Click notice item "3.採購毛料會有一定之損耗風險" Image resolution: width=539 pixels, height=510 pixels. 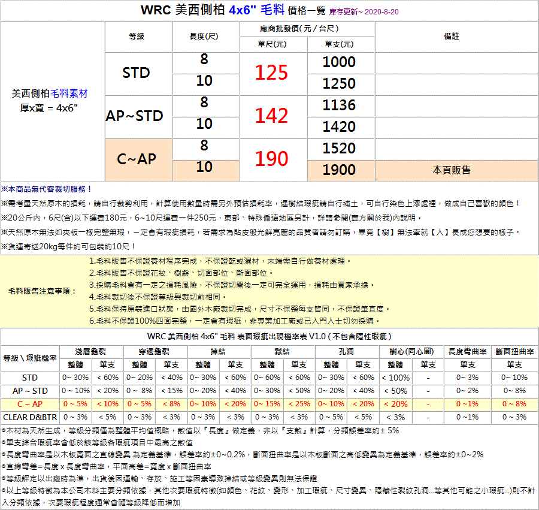(x=232, y=285)
